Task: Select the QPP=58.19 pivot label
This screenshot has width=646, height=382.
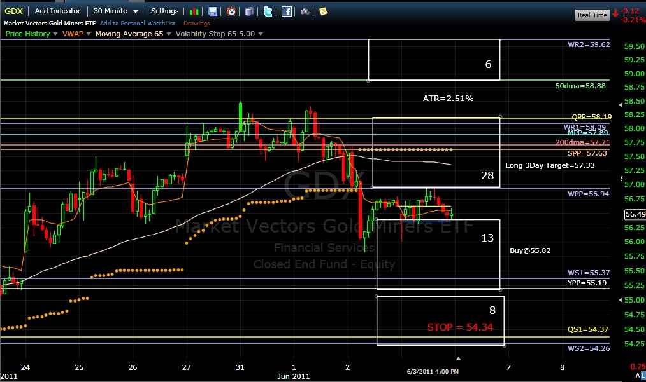Action: [x=592, y=117]
